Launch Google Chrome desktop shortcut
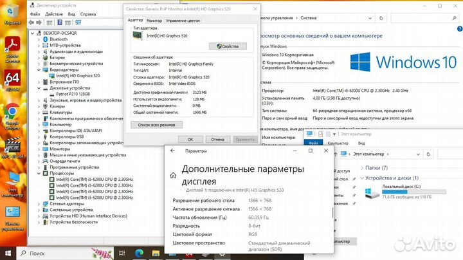 pyautogui.click(x=12, y=116)
